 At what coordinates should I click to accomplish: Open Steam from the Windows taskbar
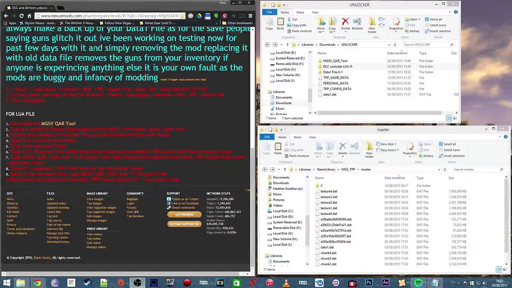pos(87,283)
